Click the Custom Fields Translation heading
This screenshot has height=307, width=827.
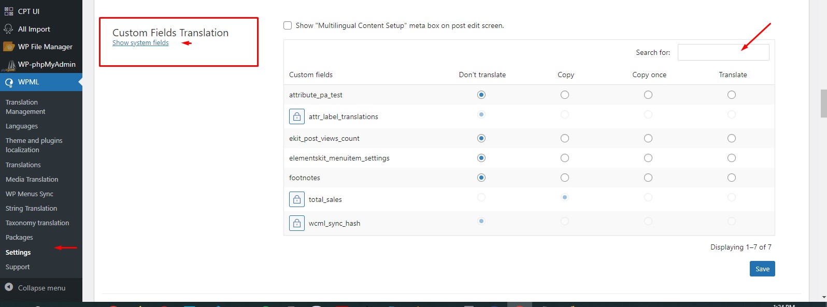(x=170, y=33)
